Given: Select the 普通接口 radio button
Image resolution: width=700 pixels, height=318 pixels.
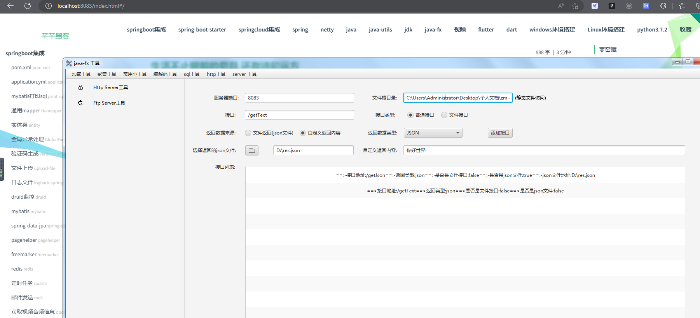Looking at the screenshot, I should 410,115.
